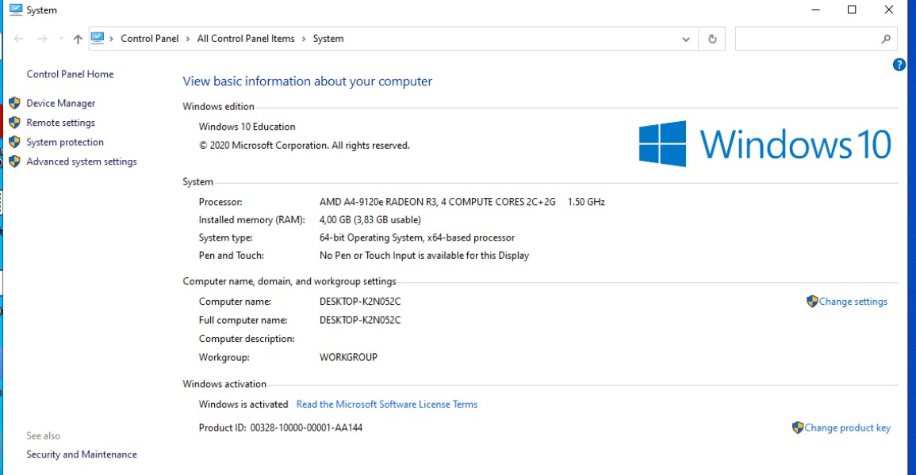Click Change settings for computer name
The height and width of the screenshot is (475, 916).
click(x=853, y=302)
